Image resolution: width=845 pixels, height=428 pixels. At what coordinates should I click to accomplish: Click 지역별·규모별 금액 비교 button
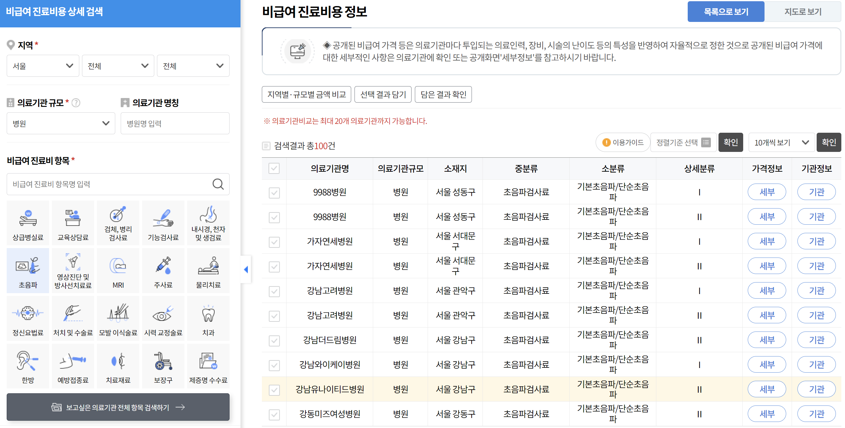[x=306, y=94]
